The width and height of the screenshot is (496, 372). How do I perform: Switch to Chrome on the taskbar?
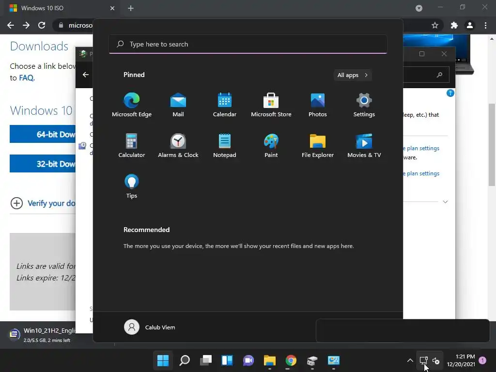click(x=291, y=360)
